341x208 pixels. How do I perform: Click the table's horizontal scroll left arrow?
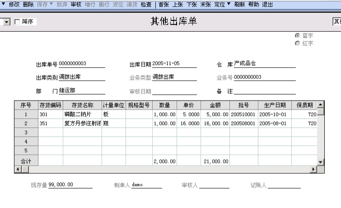coord(18,169)
